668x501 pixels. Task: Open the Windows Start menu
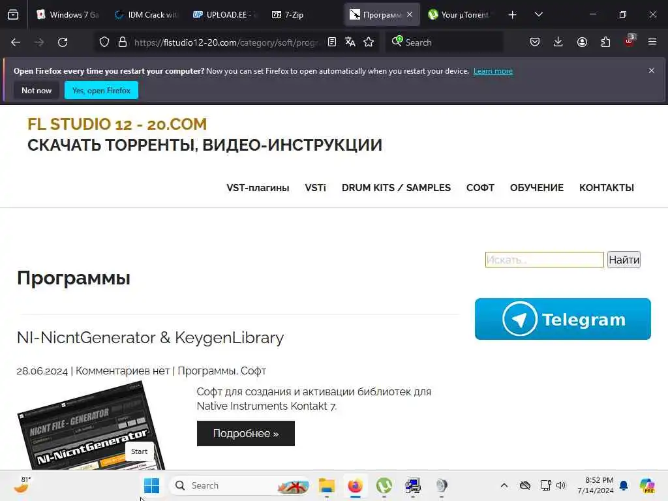pyautogui.click(x=151, y=485)
